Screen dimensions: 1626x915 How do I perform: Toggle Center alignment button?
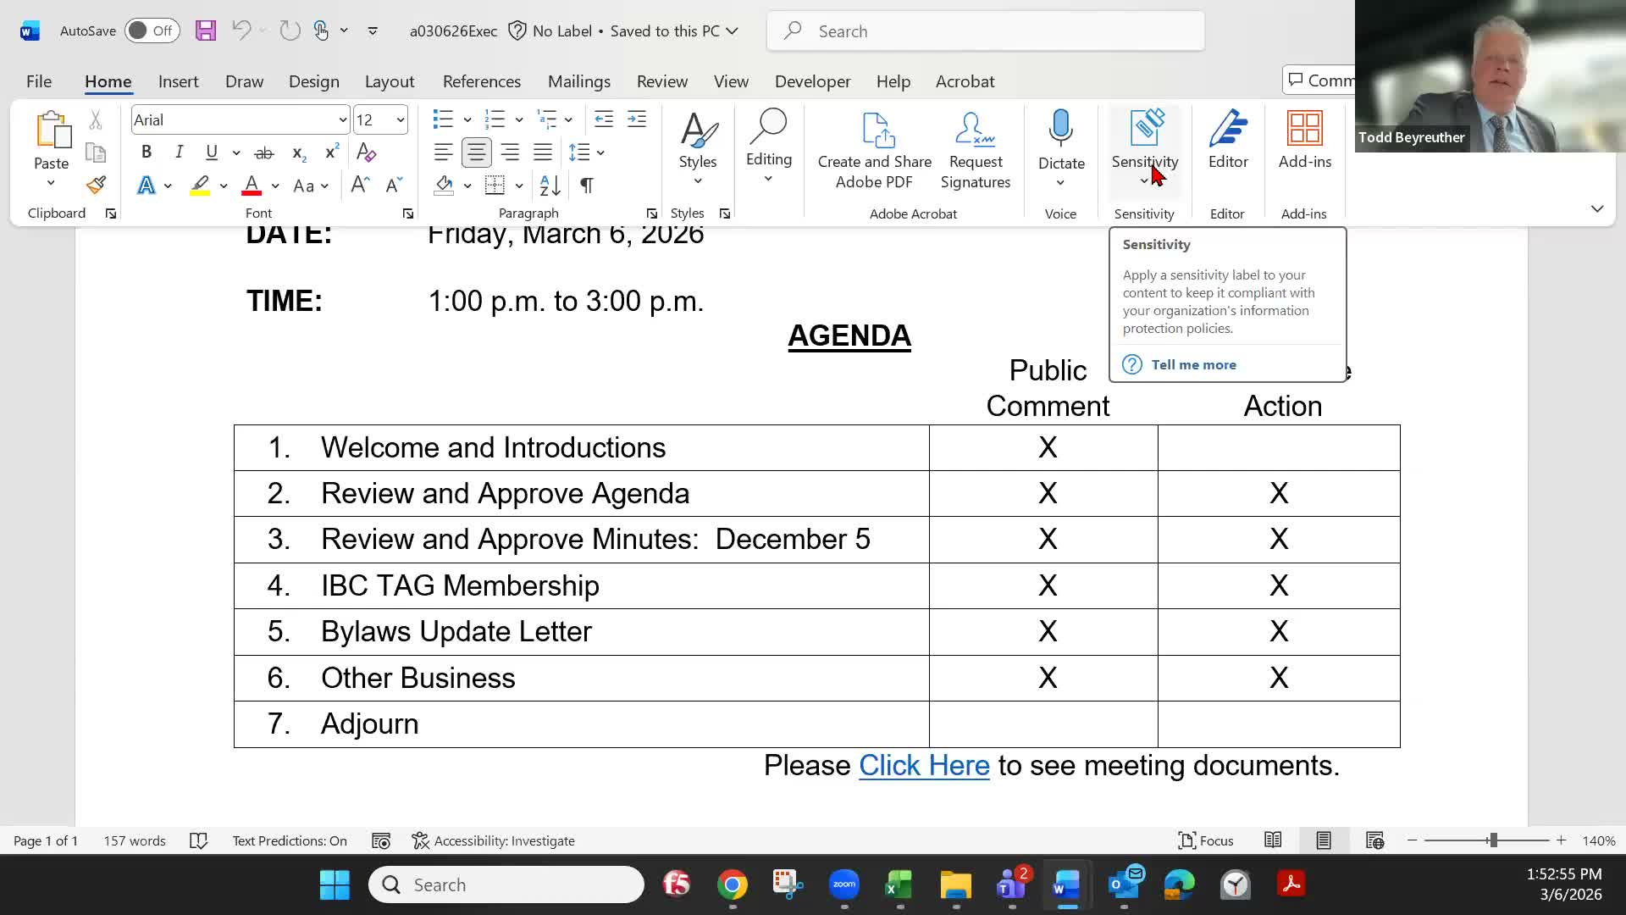click(476, 152)
